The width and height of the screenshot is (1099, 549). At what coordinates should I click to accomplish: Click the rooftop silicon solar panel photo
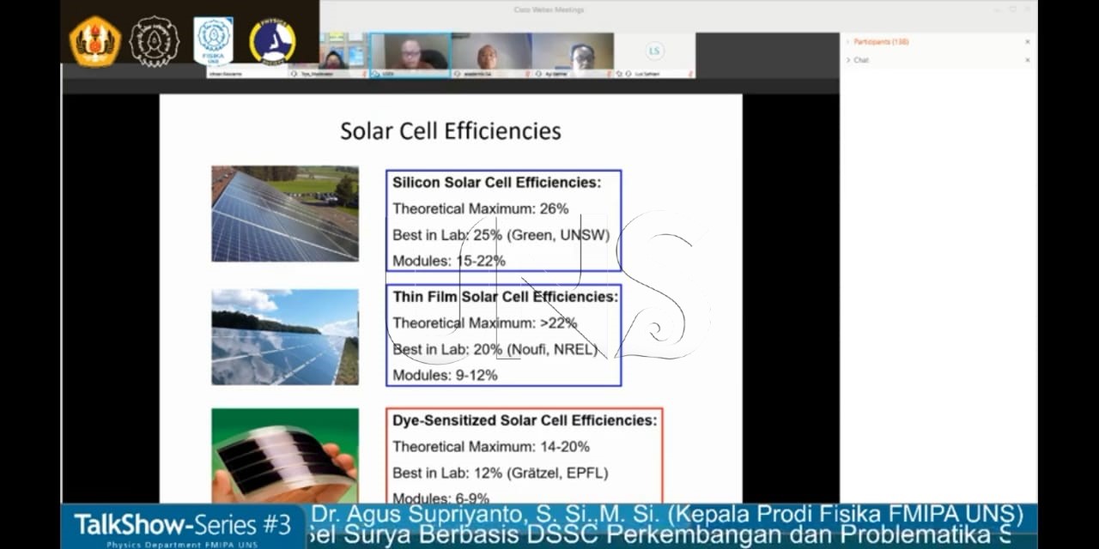(x=285, y=214)
